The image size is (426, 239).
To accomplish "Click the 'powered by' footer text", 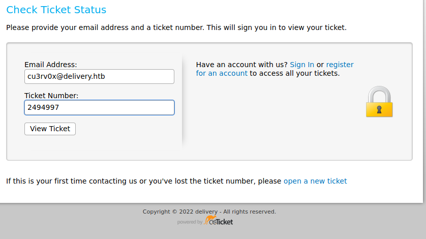I will 190,222.
